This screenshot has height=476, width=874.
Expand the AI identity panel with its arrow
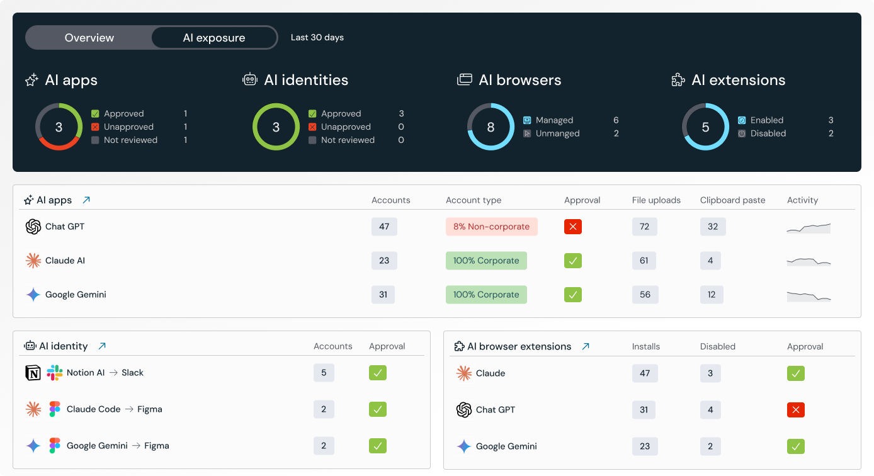coord(102,346)
